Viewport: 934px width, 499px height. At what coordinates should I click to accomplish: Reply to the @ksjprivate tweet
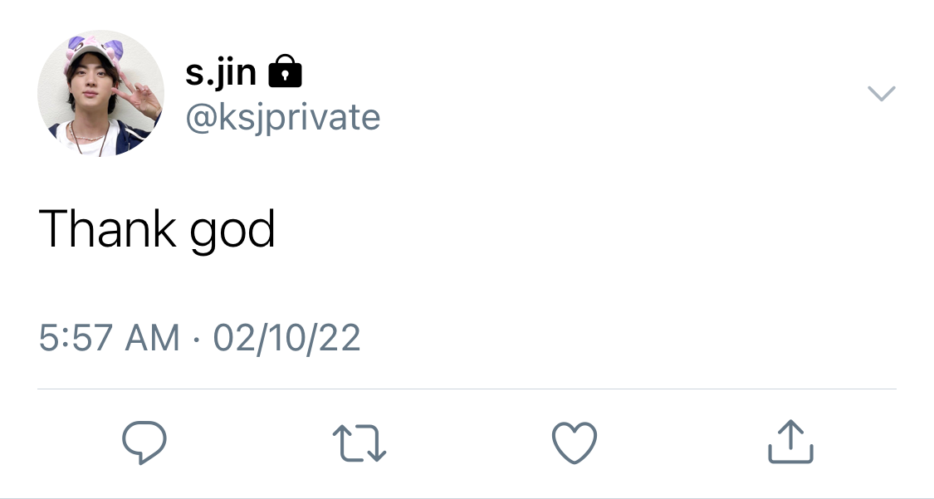click(144, 442)
